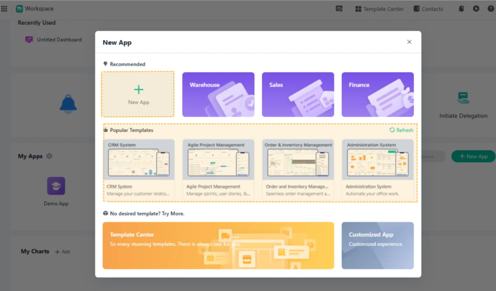The height and width of the screenshot is (291, 496).
Task: Open the notifications bell in top bar
Action: click(461, 8)
